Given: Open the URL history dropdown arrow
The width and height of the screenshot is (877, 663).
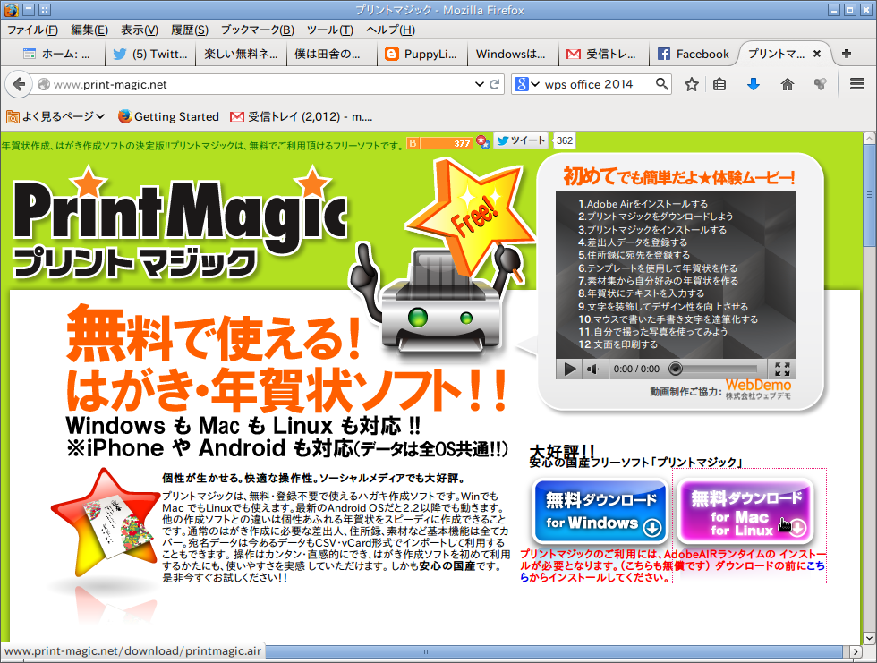Looking at the screenshot, I should pyautogui.click(x=480, y=84).
